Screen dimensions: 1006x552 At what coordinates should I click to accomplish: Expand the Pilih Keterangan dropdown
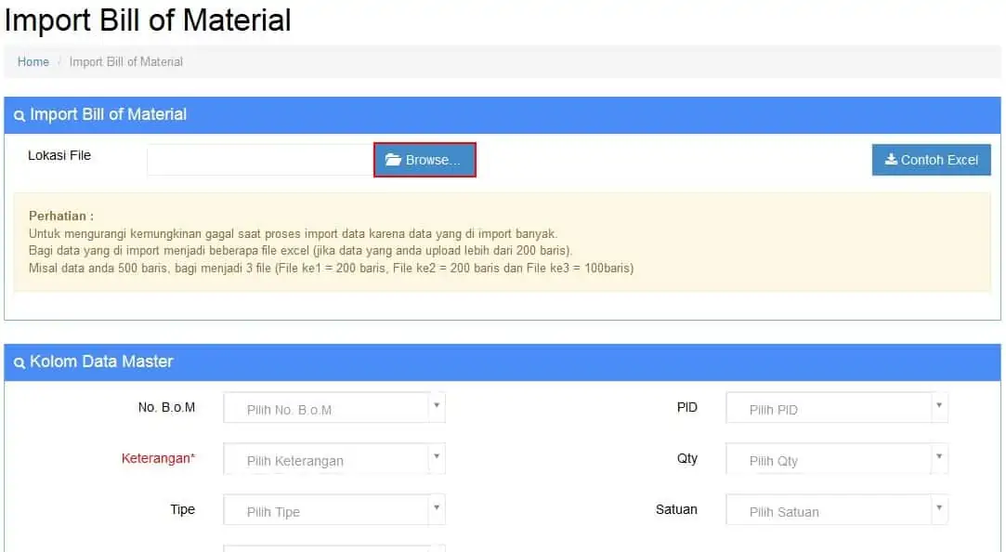pos(334,459)
